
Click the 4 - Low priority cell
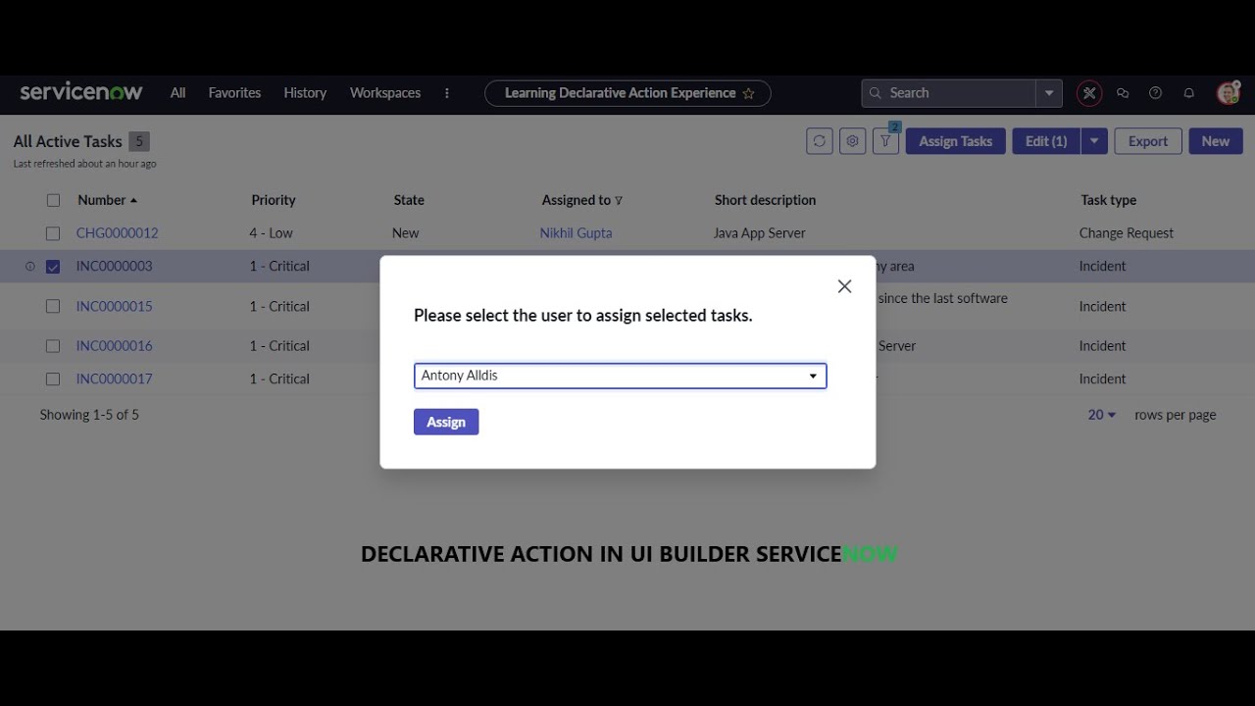[x=271, y=233]
